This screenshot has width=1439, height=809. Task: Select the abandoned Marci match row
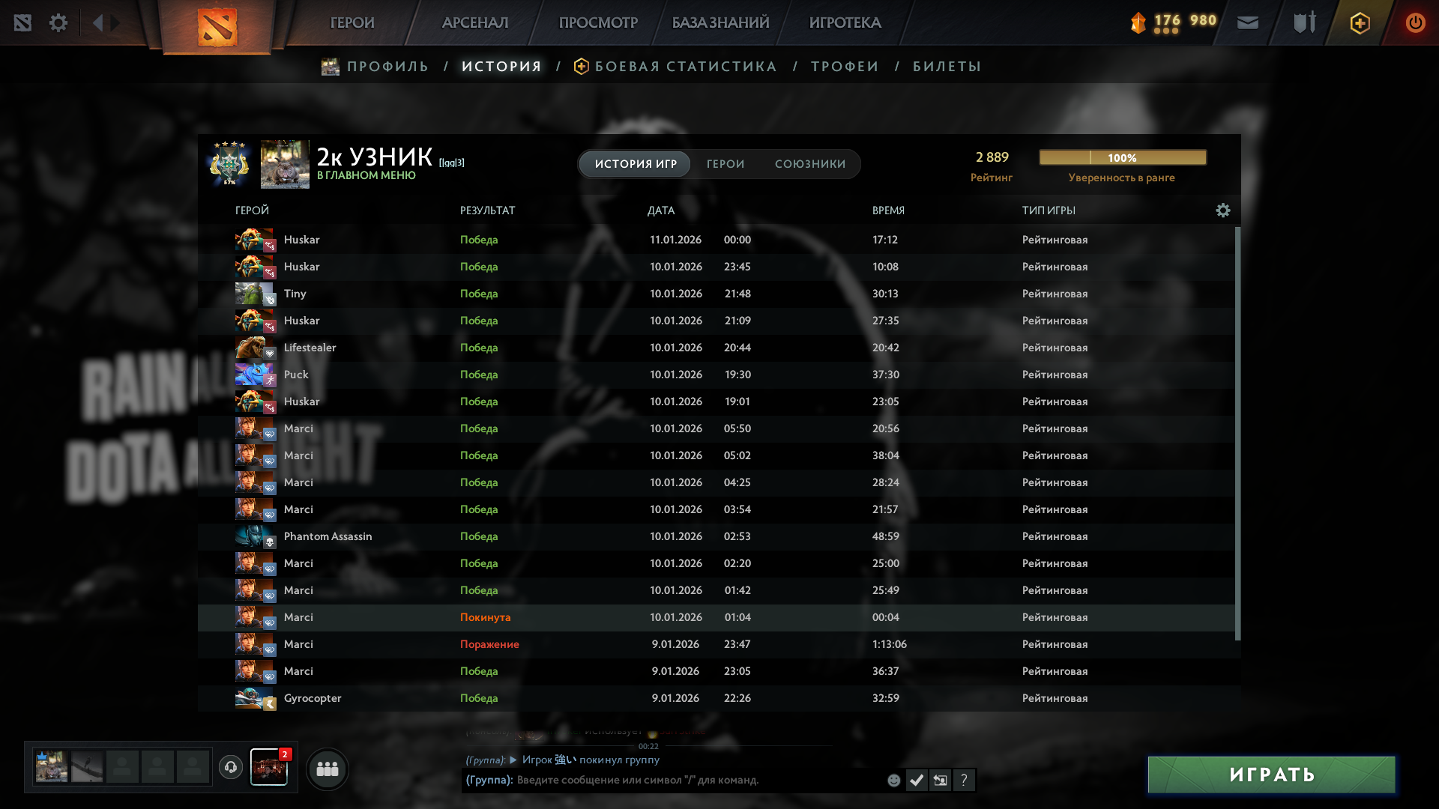716,617
